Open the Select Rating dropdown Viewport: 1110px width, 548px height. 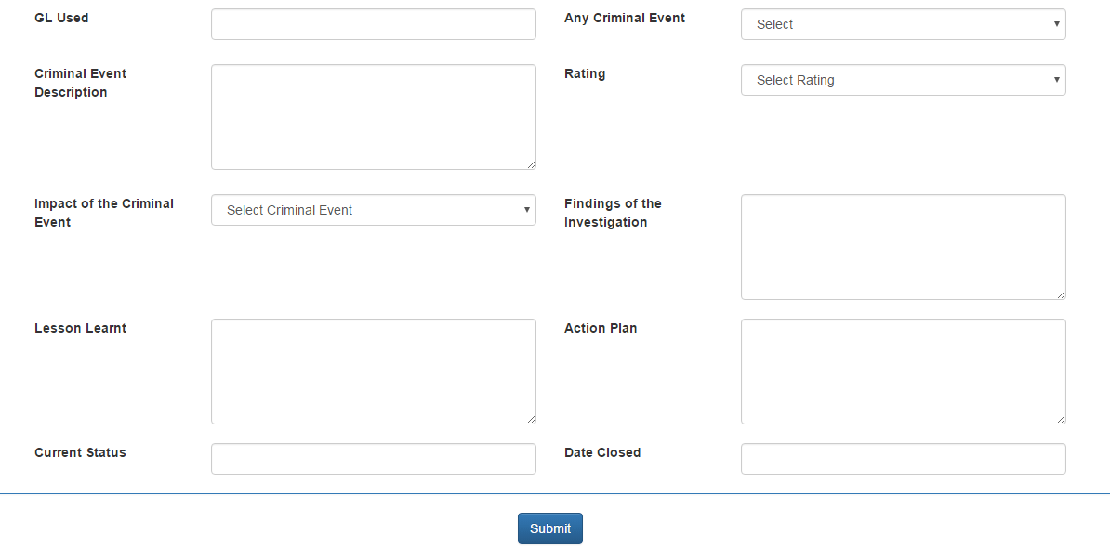[902, 80]
